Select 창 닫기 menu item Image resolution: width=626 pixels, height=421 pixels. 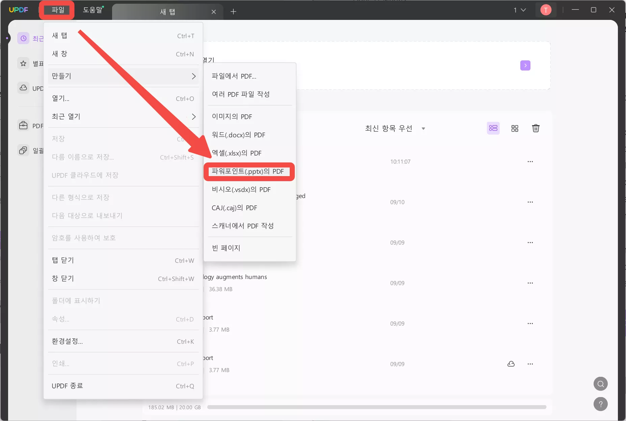(x=123, y=279)
